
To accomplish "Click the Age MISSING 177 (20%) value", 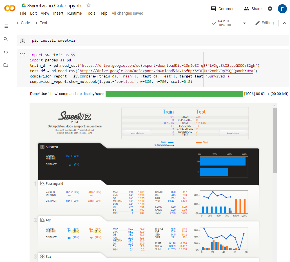I will (73, 232).
